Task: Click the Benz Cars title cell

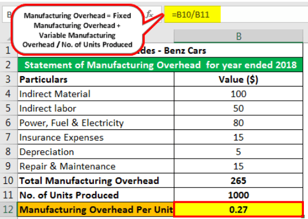Action: (160, 50)
